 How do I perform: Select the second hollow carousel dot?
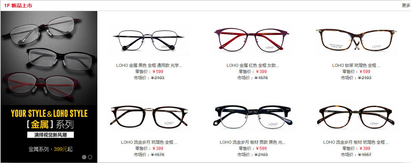point(90,157)
